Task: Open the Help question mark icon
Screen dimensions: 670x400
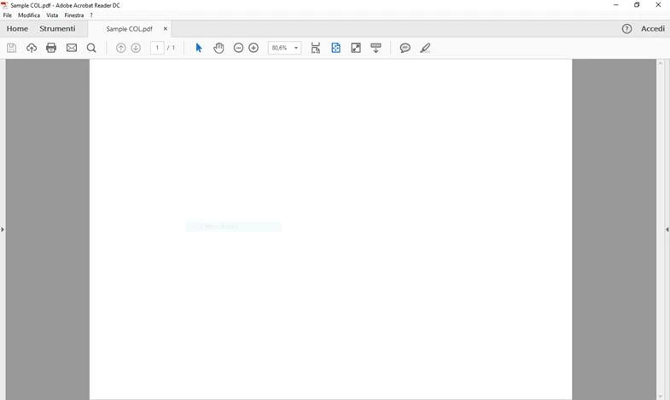Action: pyautogui.click(x=626, y=29)
